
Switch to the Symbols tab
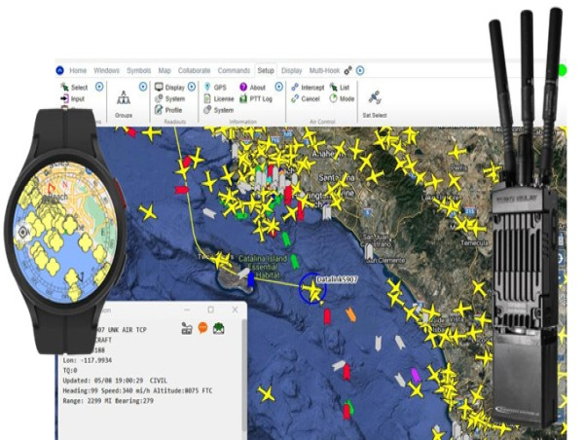pyautogui.click(x=138, y=70)
